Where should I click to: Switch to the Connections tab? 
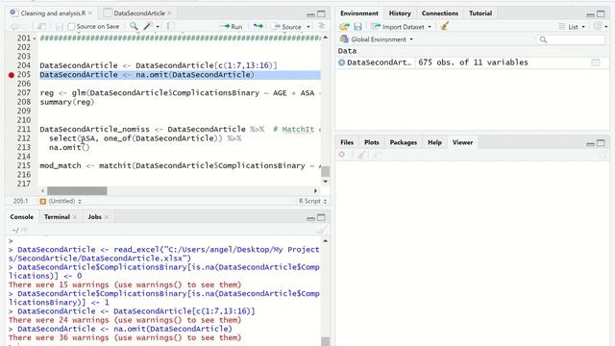coord(440,12)
